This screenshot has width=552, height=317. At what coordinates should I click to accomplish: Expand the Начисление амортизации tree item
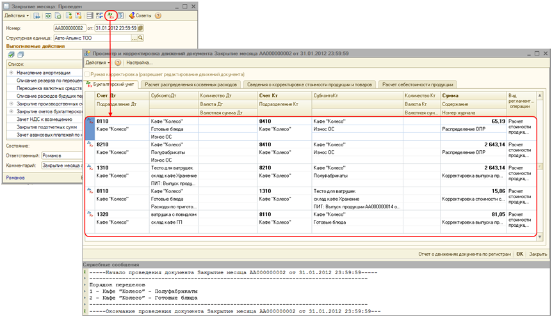11,72
